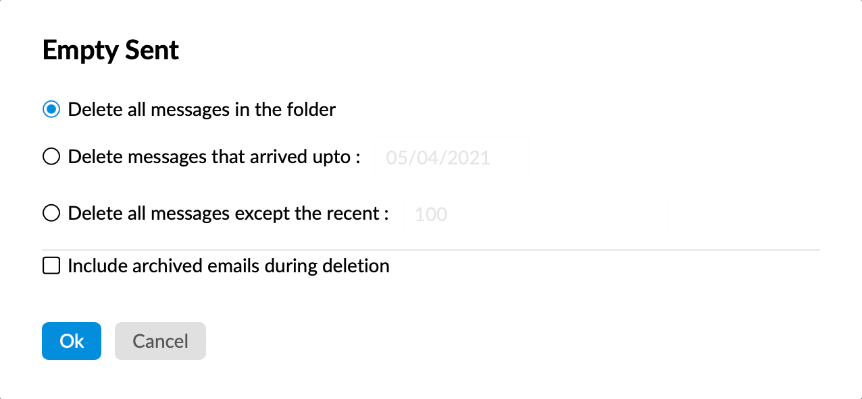Toggle the archived emails square checkbox
This screenshot has width=862, height=399.
point(51,266)
